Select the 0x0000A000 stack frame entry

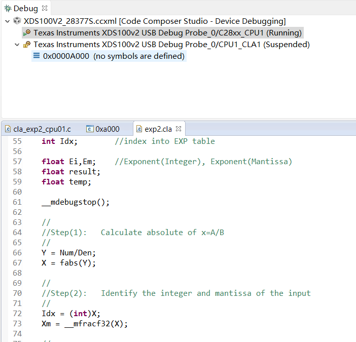(113, 56)
